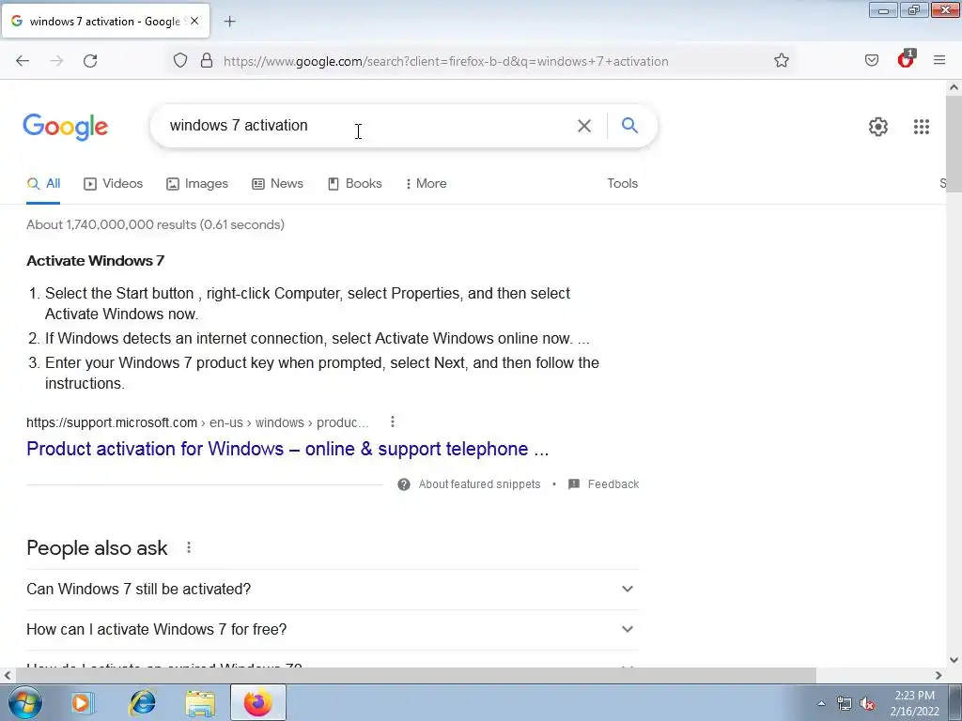Open Google quick settings gear
962x721 pixels.
(x=878, y=127)
